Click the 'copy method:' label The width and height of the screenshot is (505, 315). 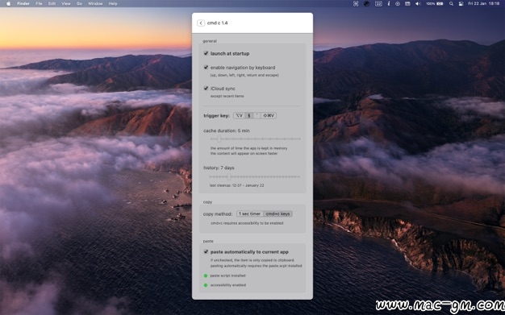[218, 214]
